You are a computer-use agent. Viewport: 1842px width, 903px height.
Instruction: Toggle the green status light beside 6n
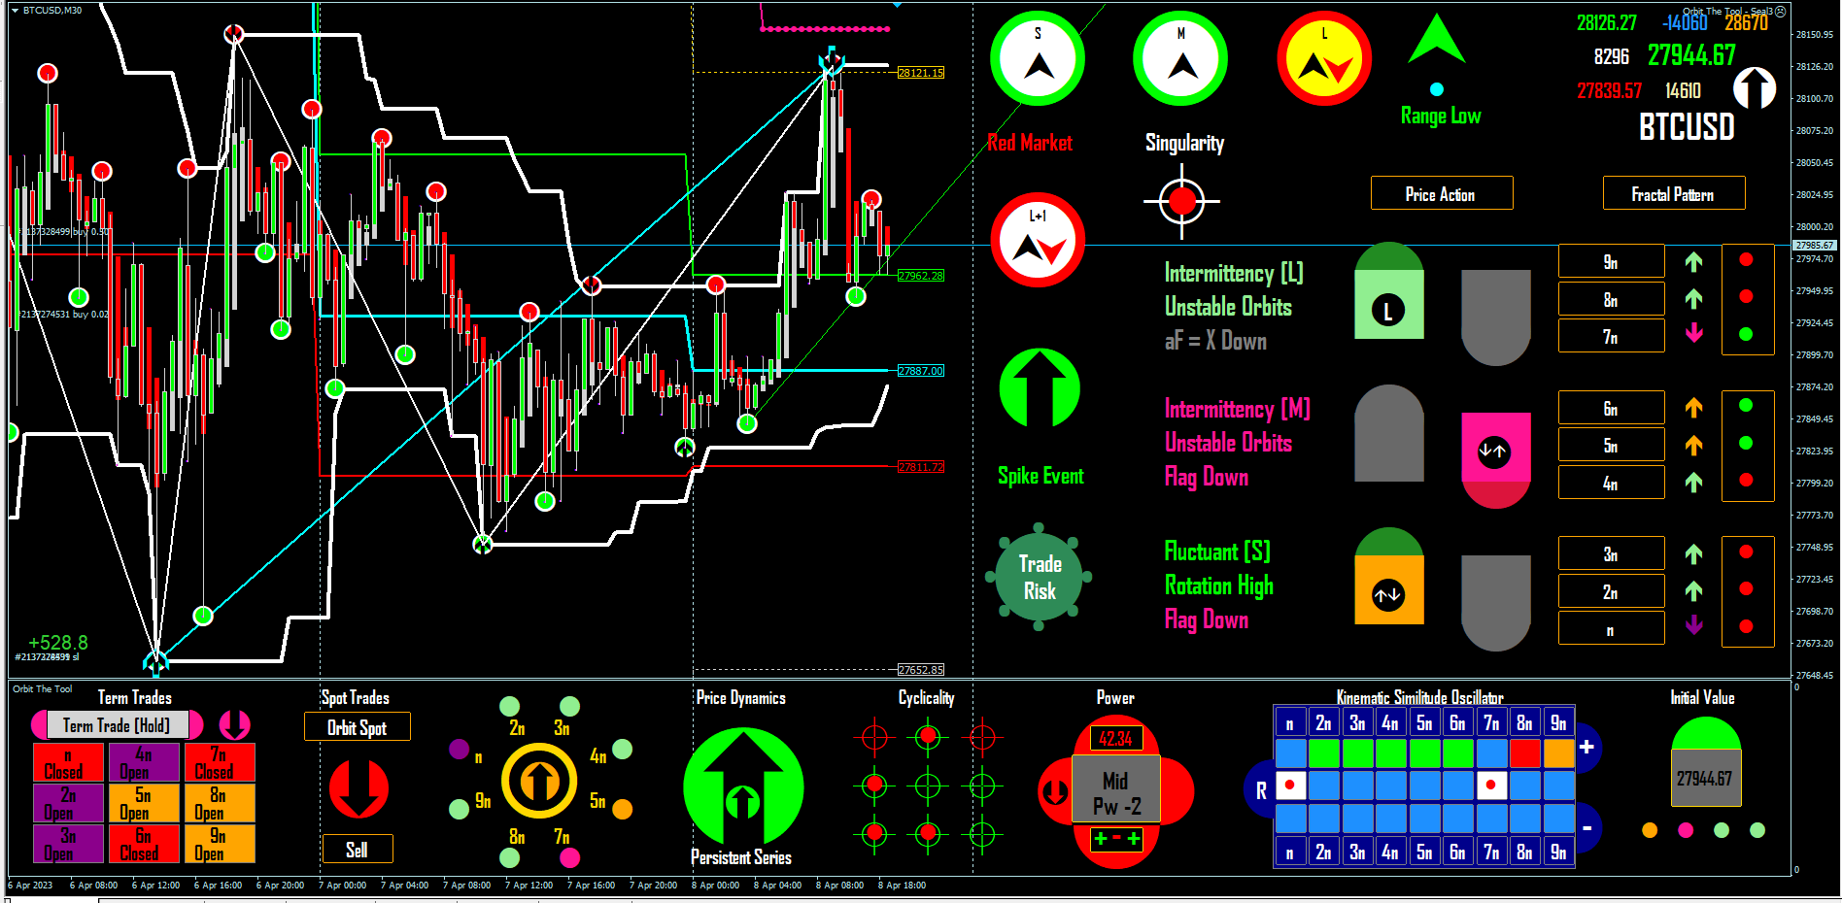(1746, 405)
